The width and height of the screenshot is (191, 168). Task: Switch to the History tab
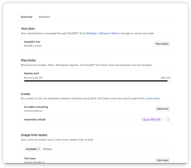[48, 149]
